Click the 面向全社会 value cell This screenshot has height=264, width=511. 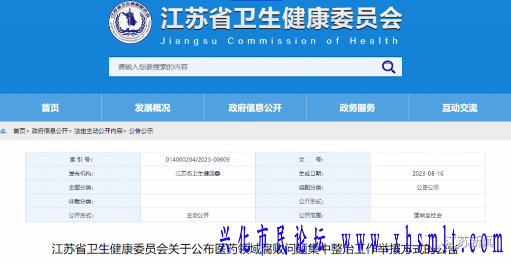[428, 216]
